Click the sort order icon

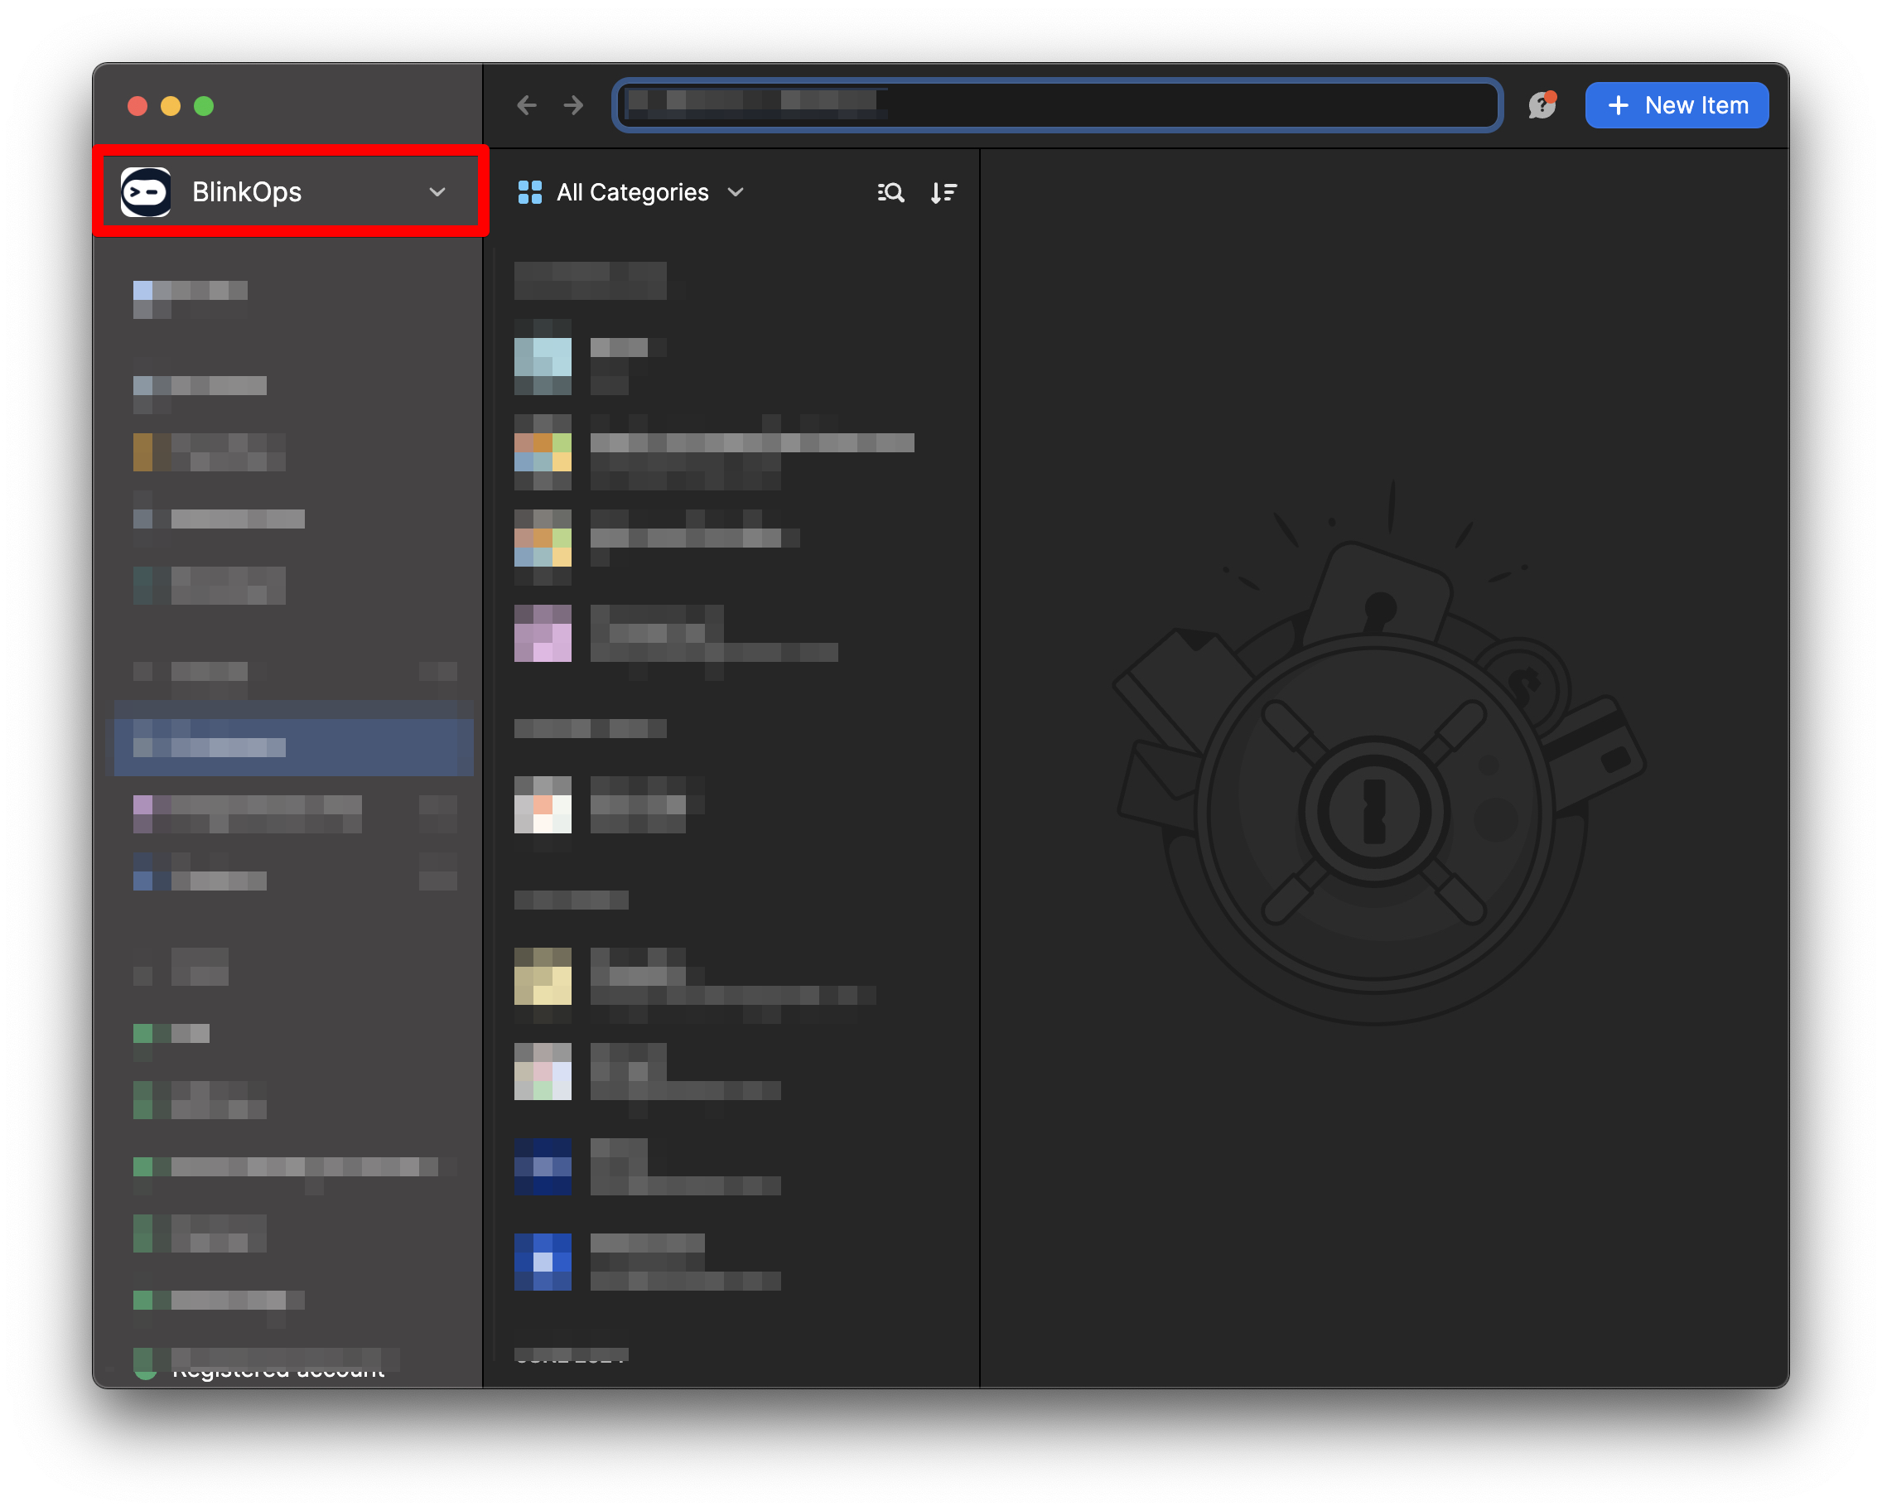(943, 192)
